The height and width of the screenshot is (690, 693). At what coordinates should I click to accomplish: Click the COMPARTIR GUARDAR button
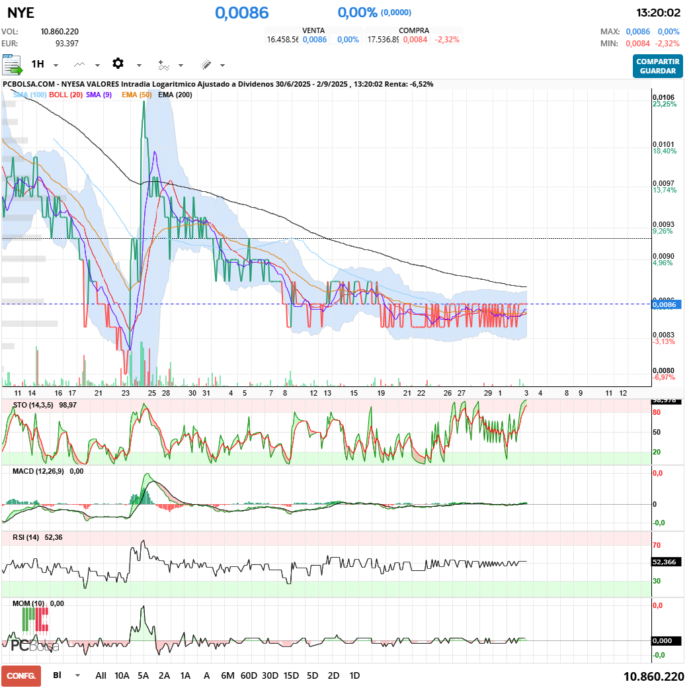click(x=658, y=66)
